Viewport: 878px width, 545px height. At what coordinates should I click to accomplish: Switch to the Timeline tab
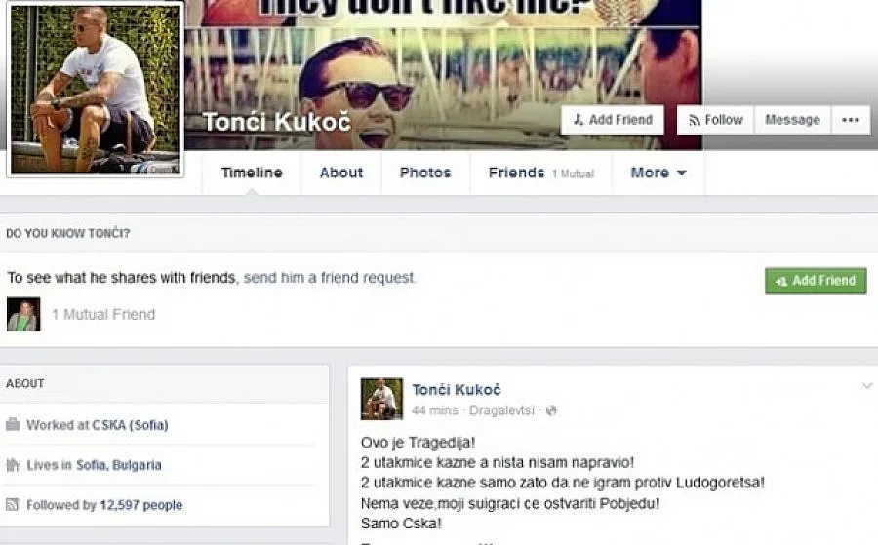(252, 173)
